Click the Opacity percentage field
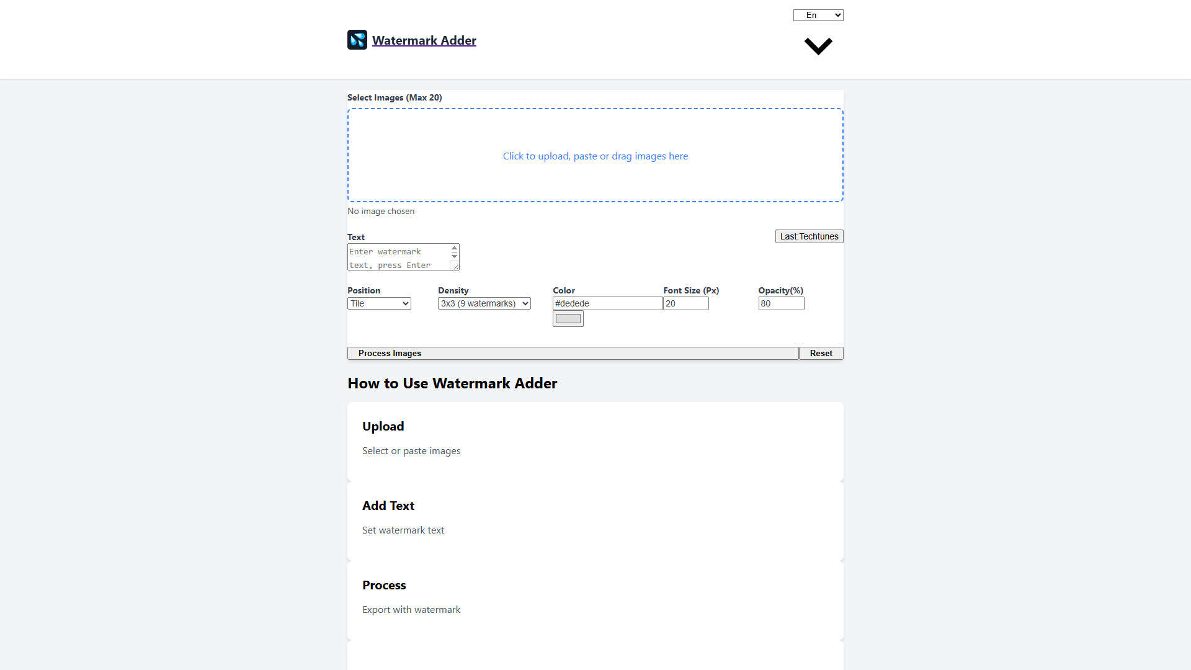 [x=781, y=303]
